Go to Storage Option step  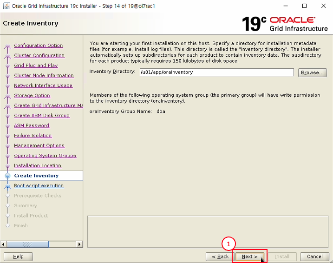coord(32,95)
